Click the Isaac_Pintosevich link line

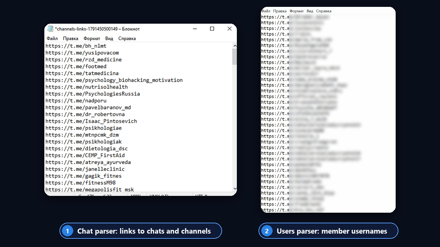(91, 121)
